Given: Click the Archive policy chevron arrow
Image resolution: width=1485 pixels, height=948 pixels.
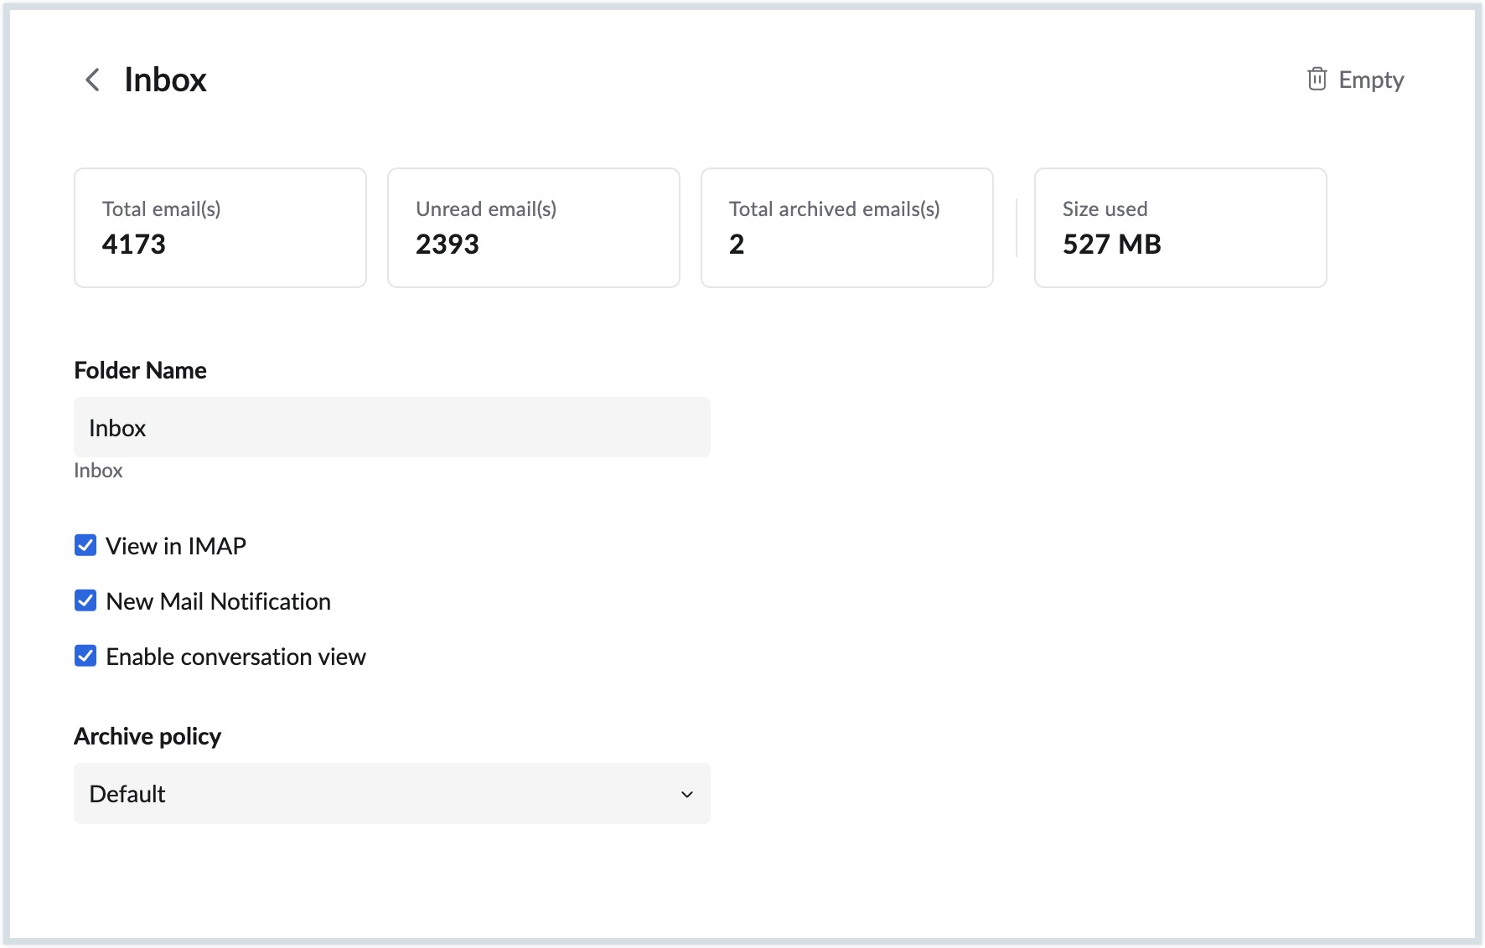Looking at the screenshot, I should tap(687, 794).
